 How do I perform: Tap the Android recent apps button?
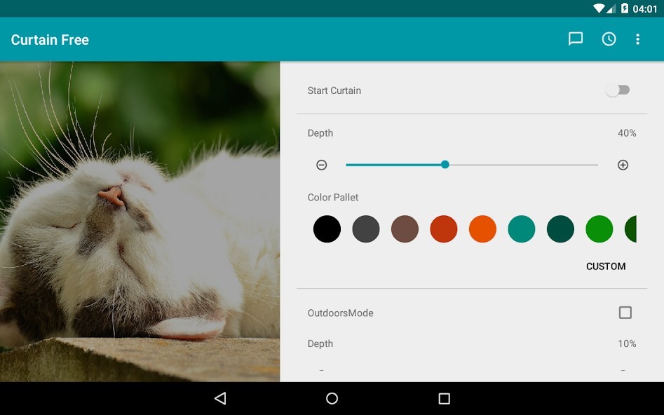point(444,398)
